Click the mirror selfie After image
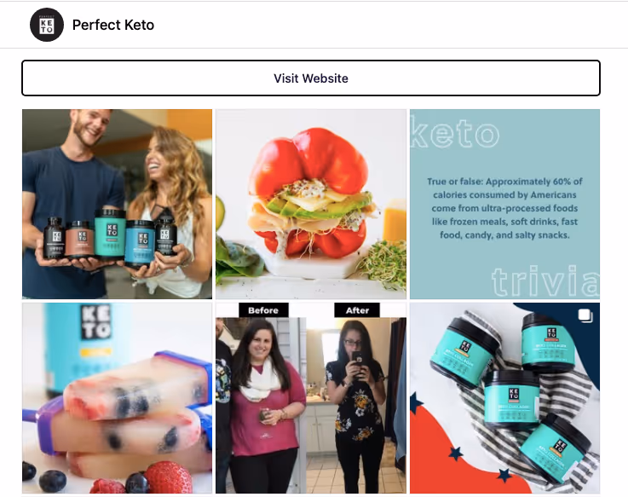The height and width of the screenshot is (497, 628). [x=356, y=405]
